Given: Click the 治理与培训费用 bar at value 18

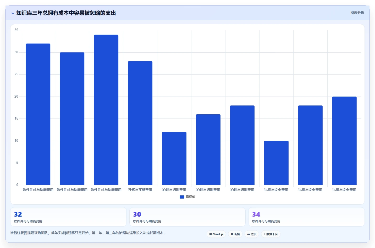Looking at the screenshot, I should coord(242,145).
